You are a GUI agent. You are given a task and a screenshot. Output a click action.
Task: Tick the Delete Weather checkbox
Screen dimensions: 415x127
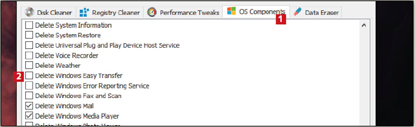click(29, 66)
